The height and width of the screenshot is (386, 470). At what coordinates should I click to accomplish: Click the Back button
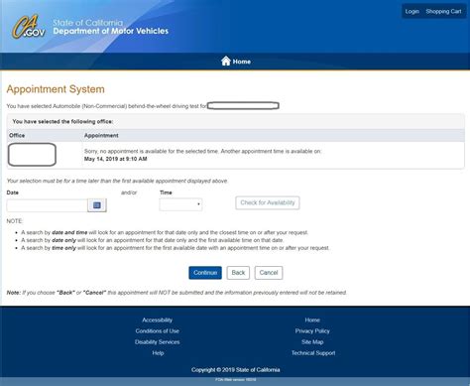238,273
